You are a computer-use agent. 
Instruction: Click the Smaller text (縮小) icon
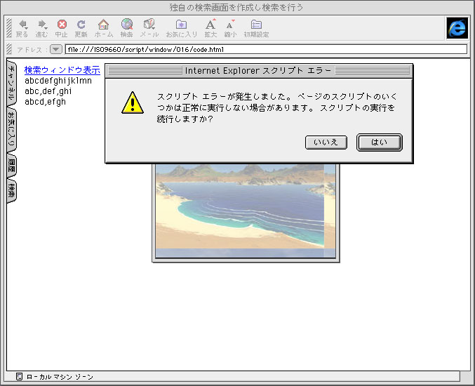click(x=230, y=29)
